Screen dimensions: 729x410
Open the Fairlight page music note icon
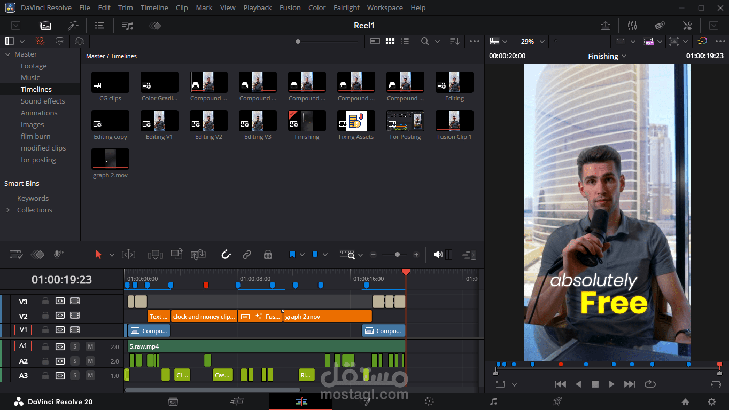click(494, 401)
